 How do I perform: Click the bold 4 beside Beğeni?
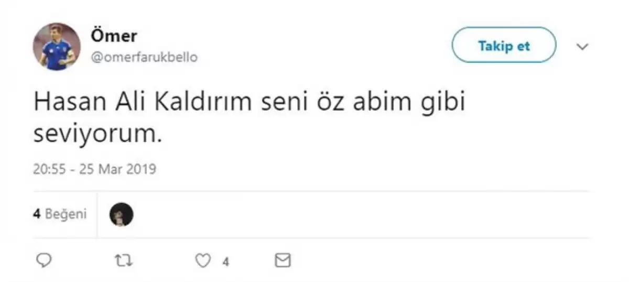point(37,214)
